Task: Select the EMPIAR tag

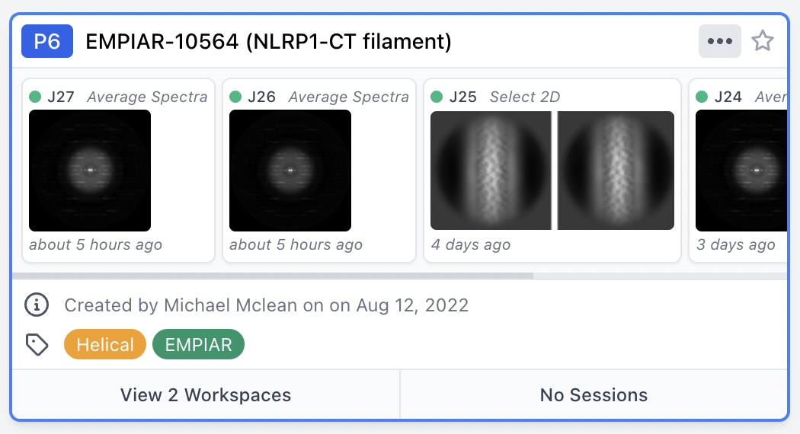Action: (198, 345)
